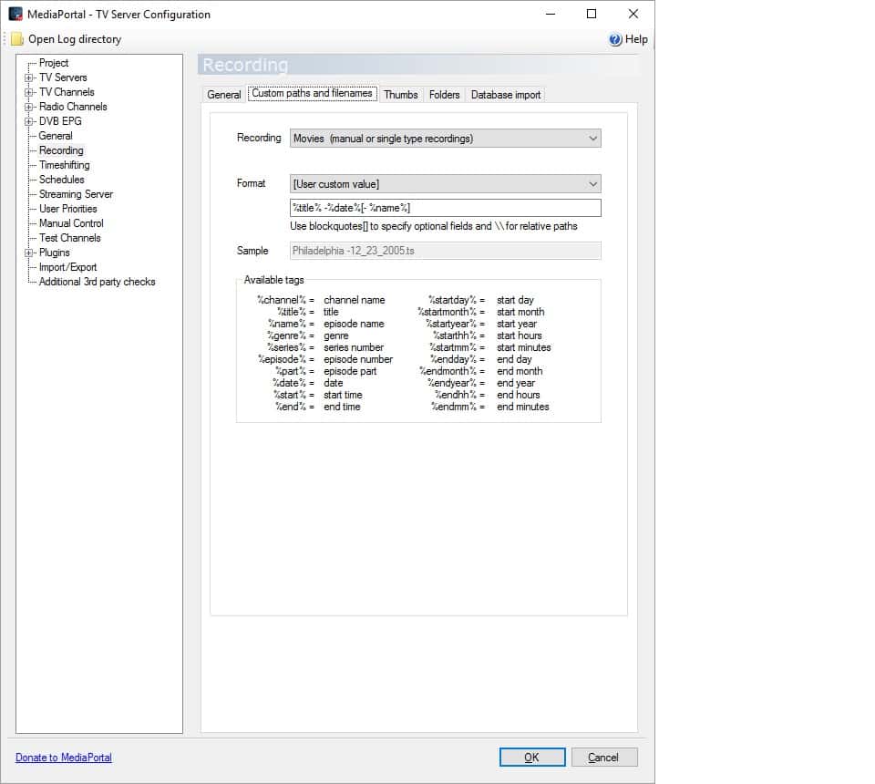Expand the DVB EPG tree node
Viewport: 875px width, 784px height.
click(x=29, y=122)
